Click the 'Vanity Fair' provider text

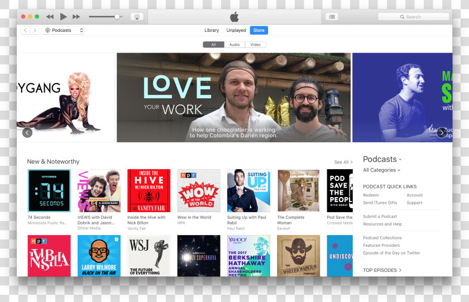[137, 228]
